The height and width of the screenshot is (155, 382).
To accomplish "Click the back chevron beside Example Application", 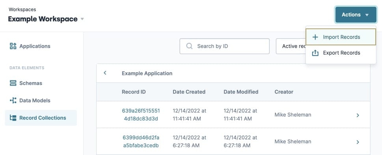I will 105,73.
